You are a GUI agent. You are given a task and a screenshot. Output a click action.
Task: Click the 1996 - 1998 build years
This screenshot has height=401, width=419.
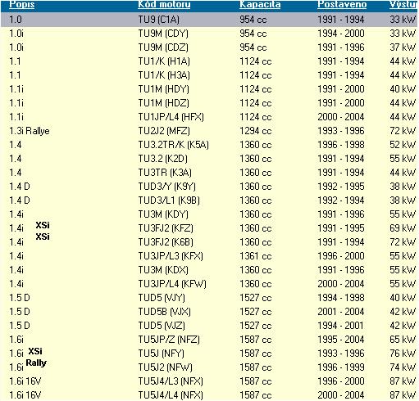pos(341,145)
